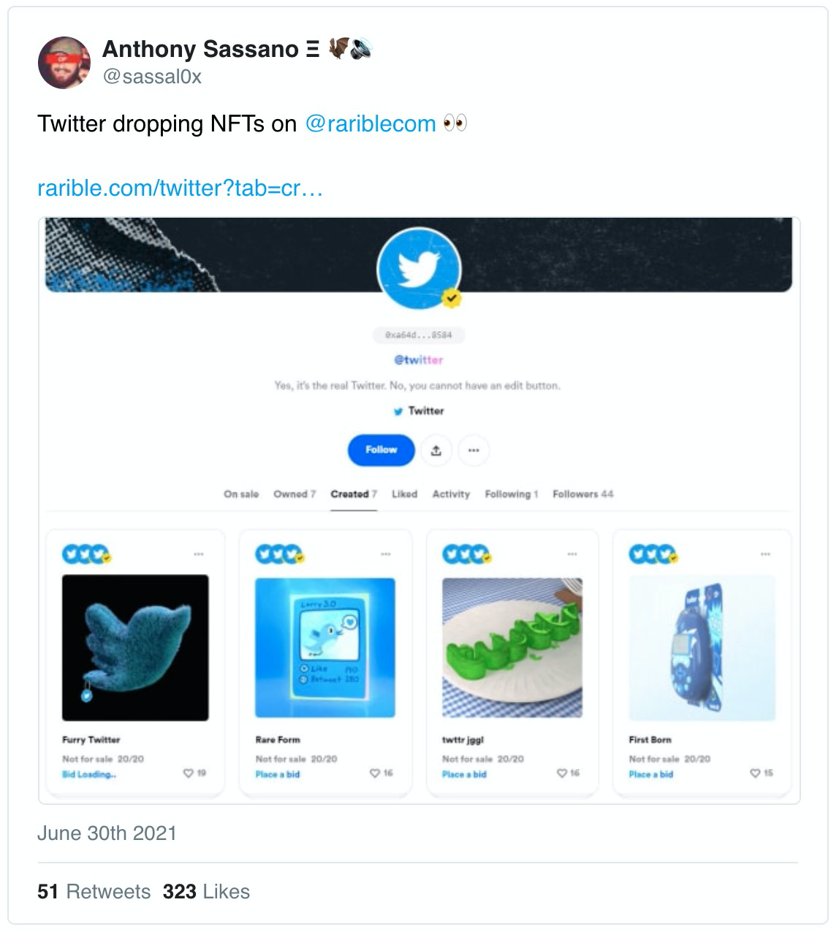Open the Rare Form NFT image

coord(325,647)
